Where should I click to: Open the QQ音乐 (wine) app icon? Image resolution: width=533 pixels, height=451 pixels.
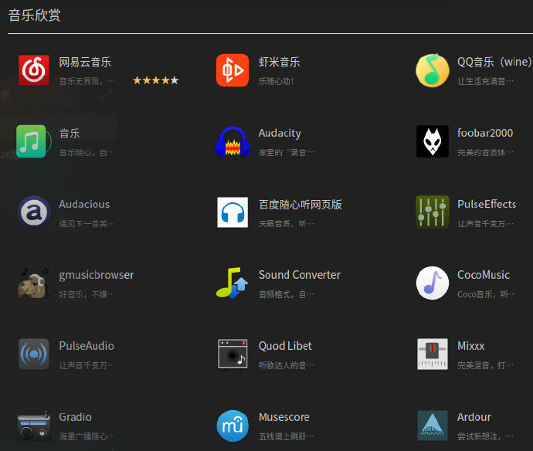(433, 70)
